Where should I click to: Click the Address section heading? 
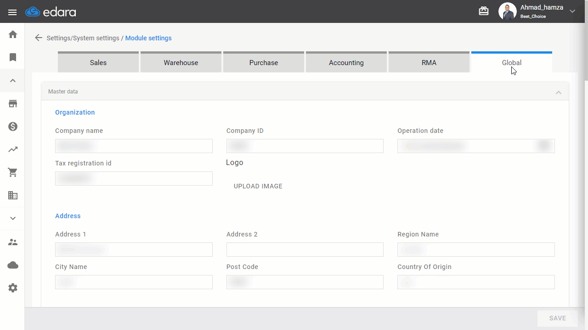pos(68,216)
